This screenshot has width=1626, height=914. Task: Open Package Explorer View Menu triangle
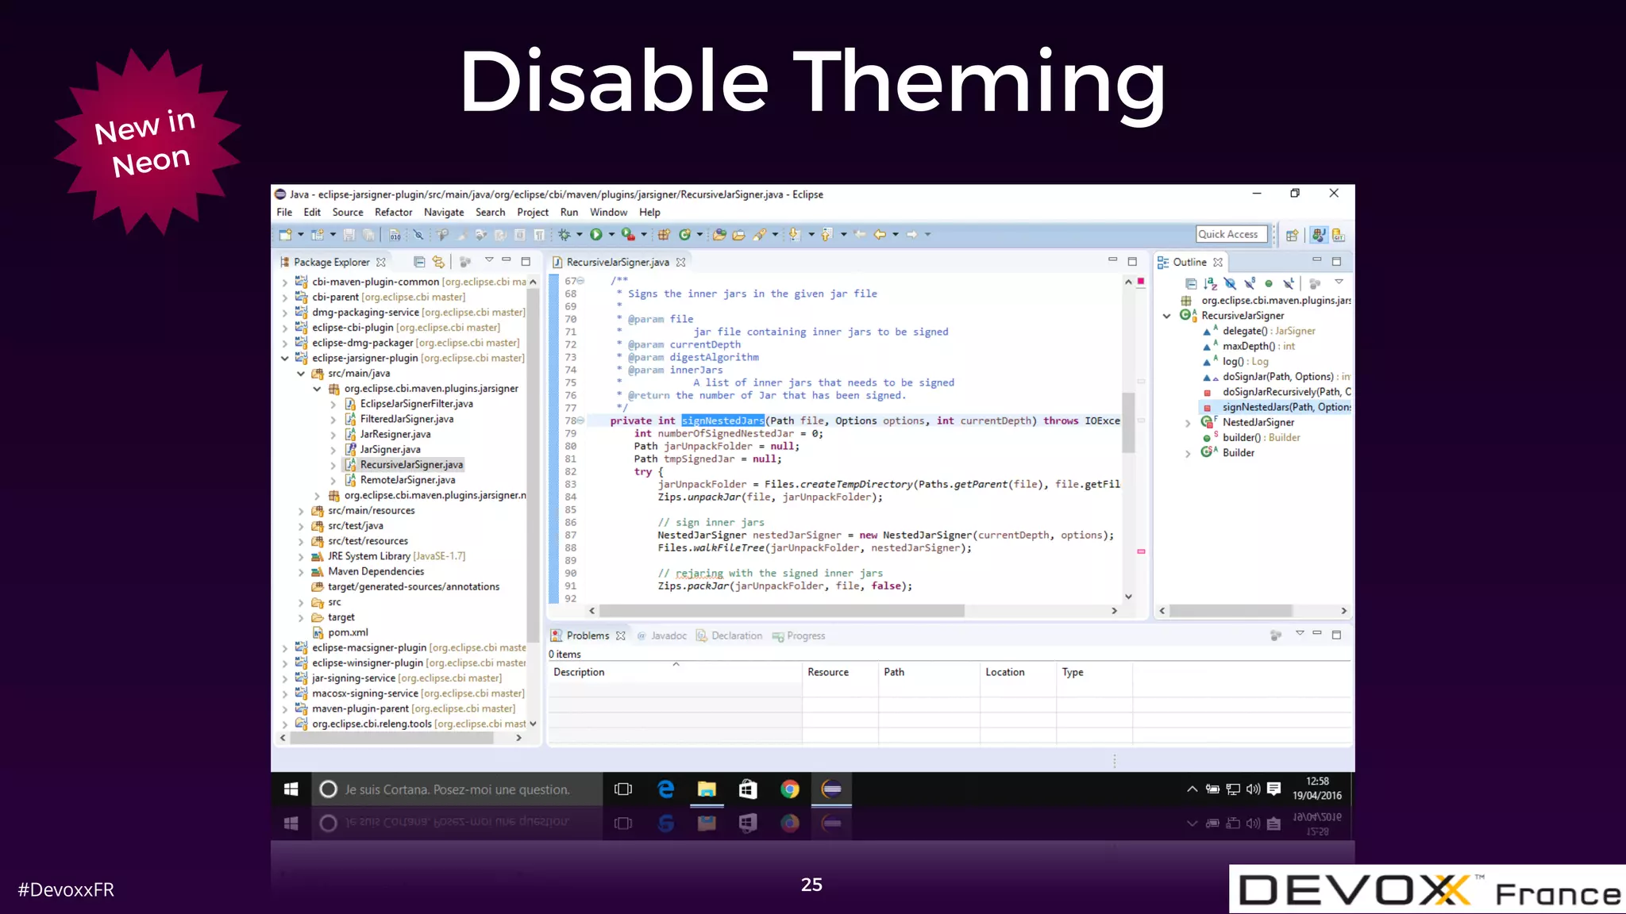(x=489, y=260)
